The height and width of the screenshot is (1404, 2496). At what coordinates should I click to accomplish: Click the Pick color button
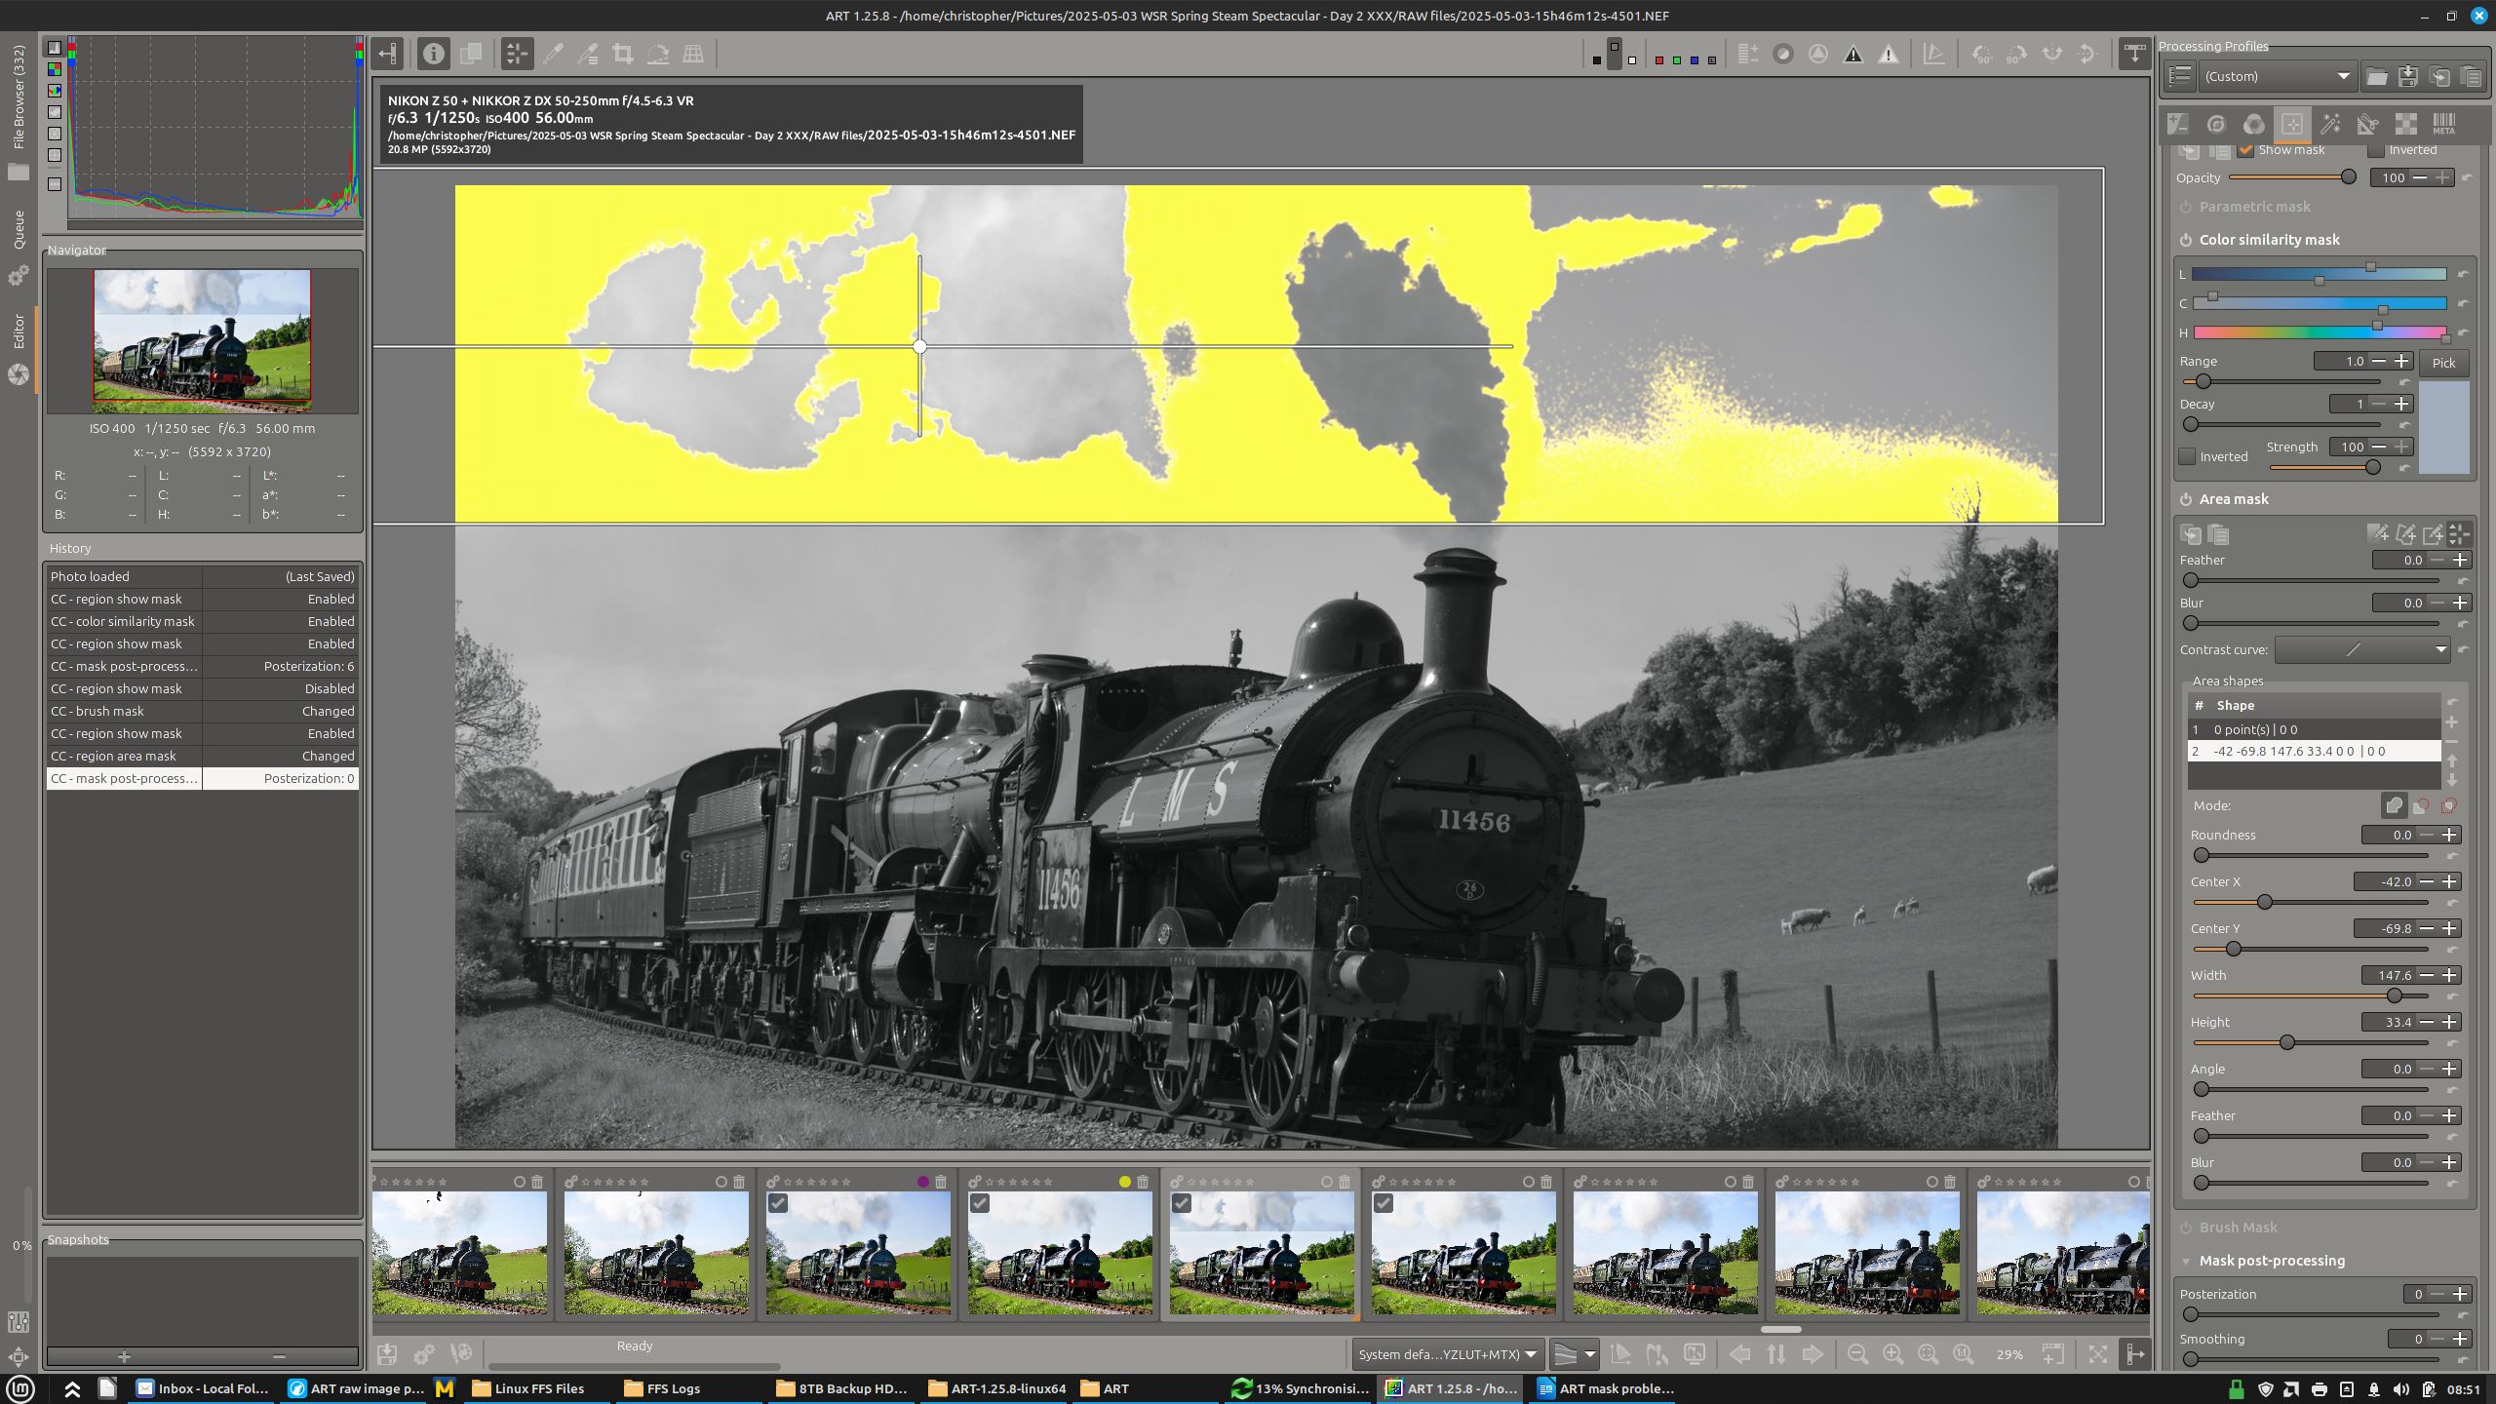coord(2443,363)
